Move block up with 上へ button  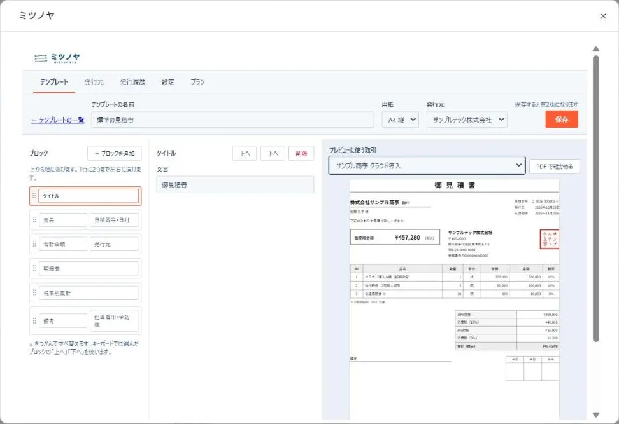[245, 153]
